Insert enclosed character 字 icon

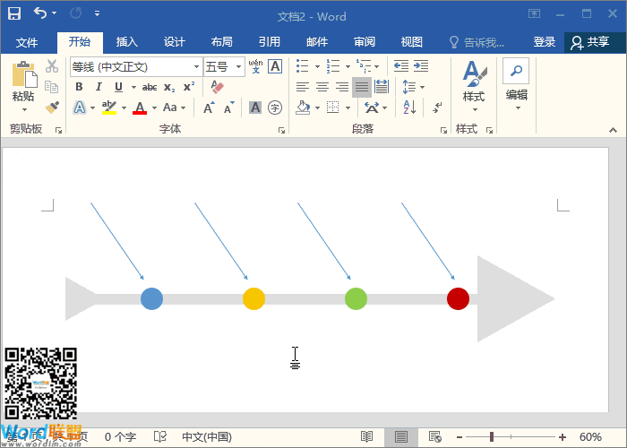(275, 108)
